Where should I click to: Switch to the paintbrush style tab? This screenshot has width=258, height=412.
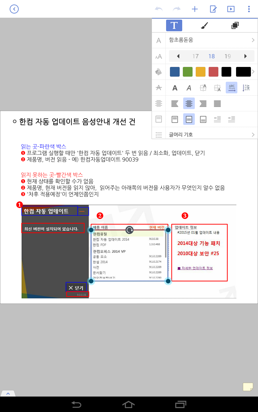(204, 25)
